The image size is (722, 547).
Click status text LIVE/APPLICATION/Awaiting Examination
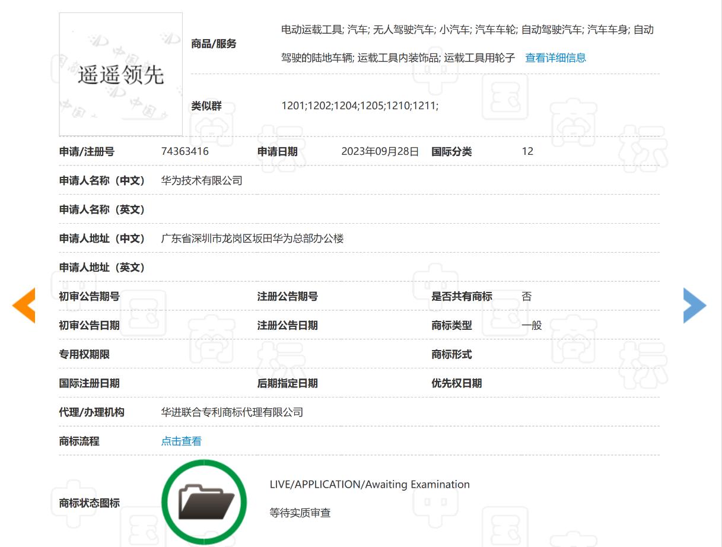pos(370,484)
